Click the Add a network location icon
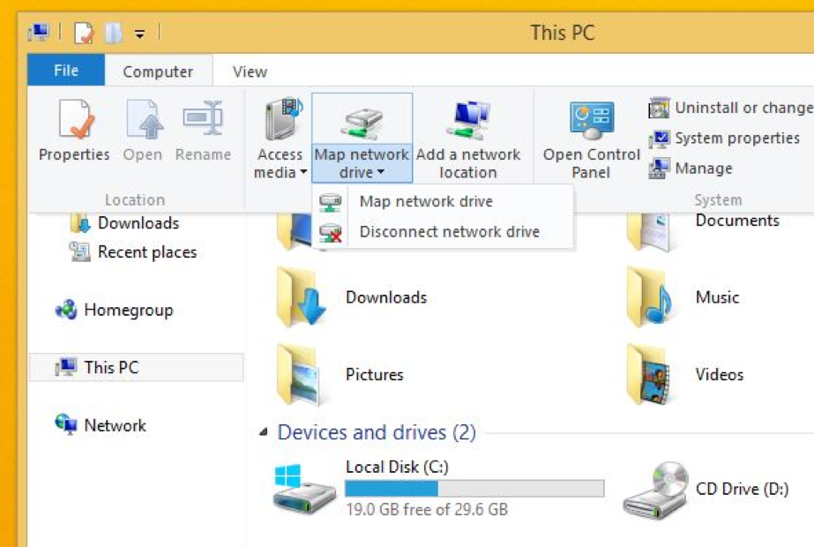Screen dimensions: 814x547 click(x=469, y=119)
